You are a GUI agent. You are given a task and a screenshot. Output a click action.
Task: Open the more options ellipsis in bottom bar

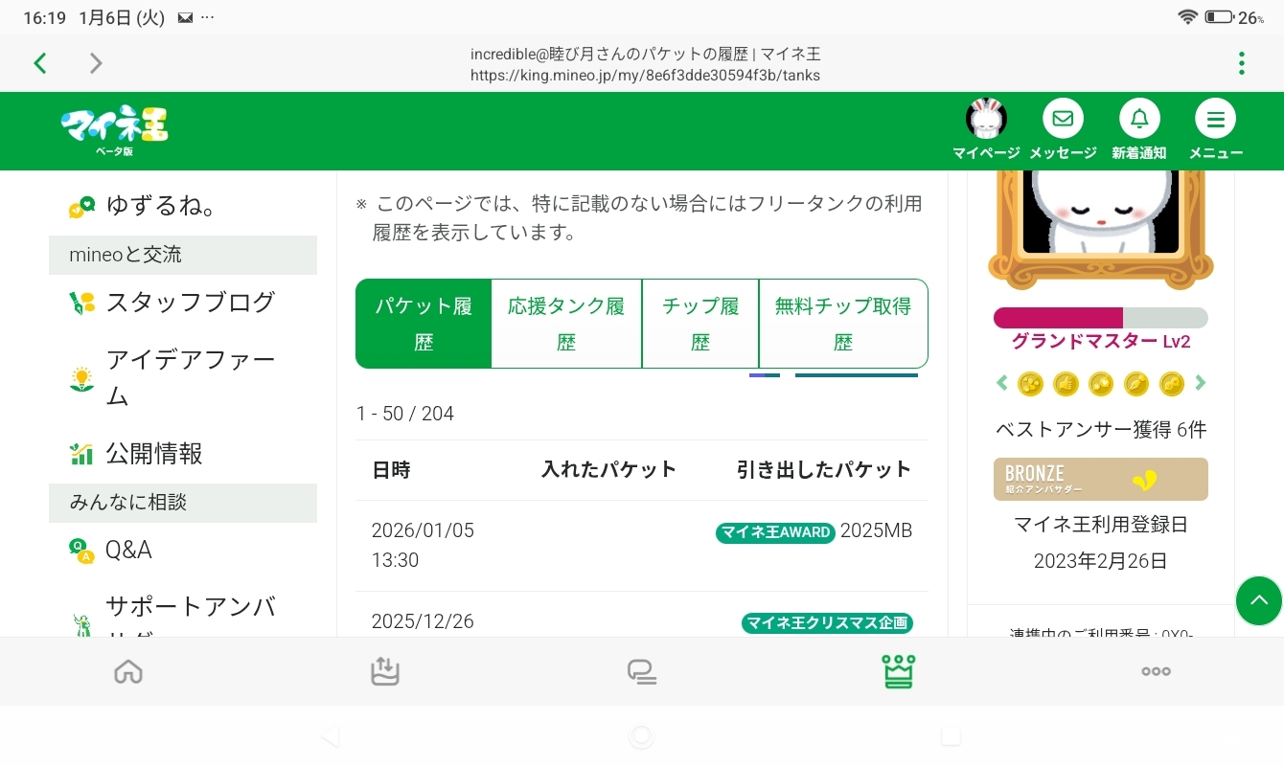point(1156,671)
